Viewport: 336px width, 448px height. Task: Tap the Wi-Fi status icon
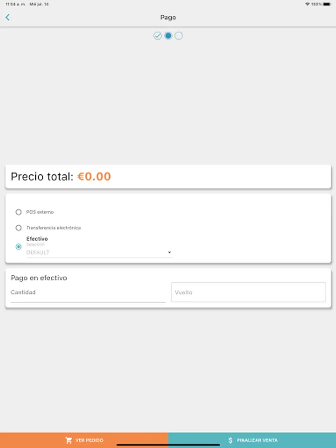pyautogui.click(x=308, y=4)
